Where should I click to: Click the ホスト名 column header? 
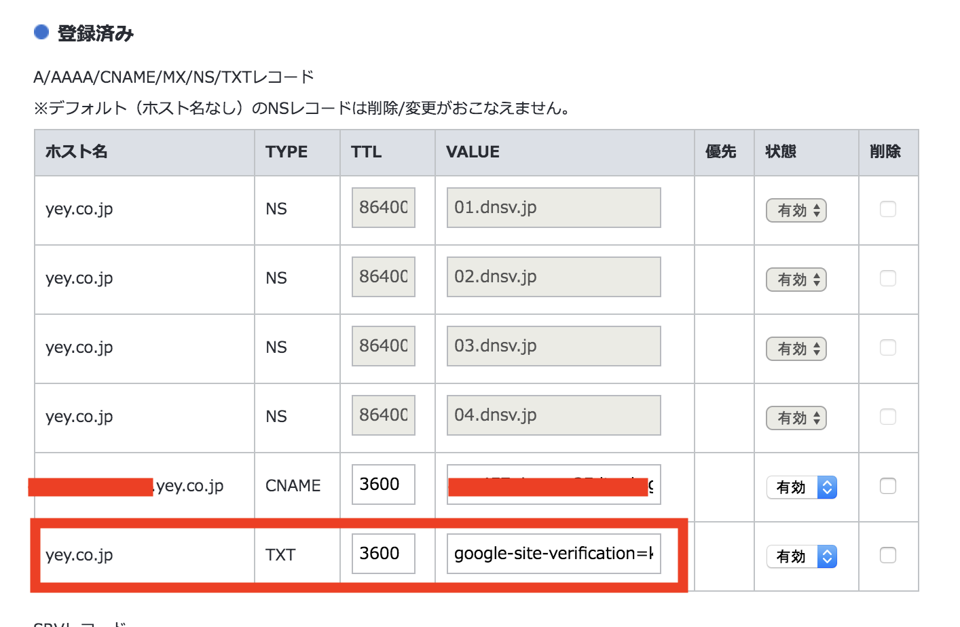click(77, 152)
